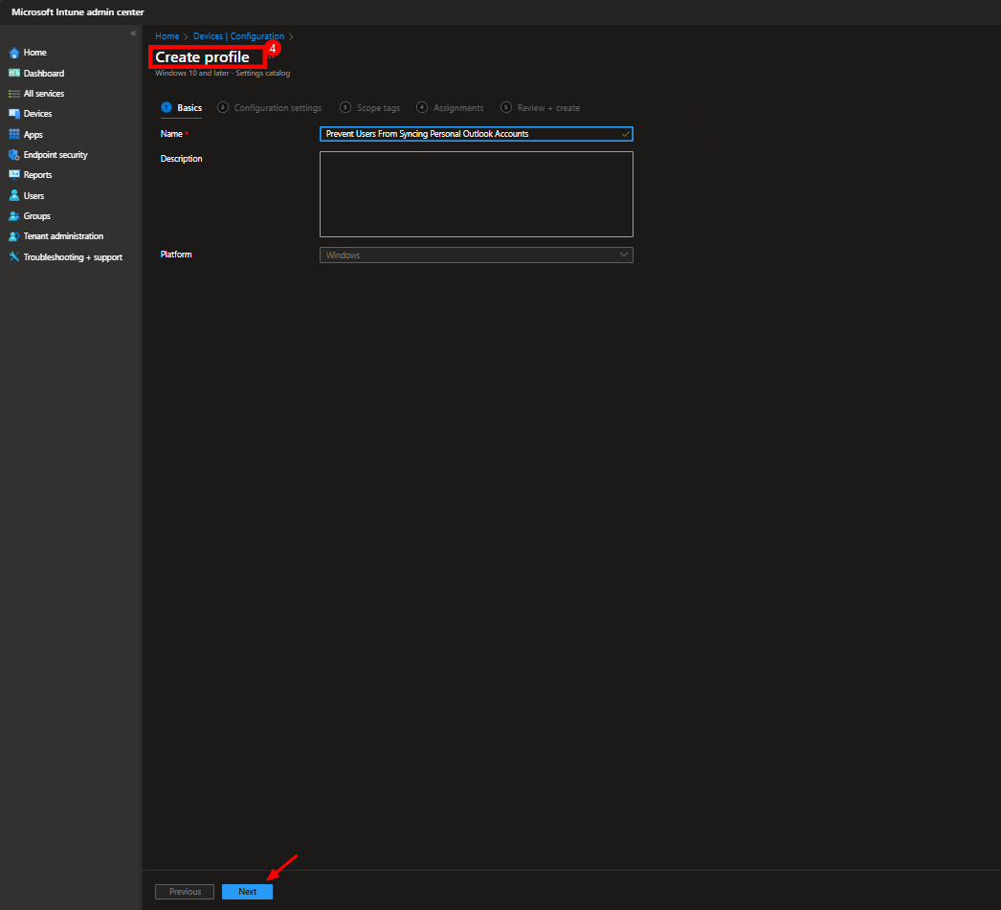Viewport: 1001px width, 910px height.
Task: Open the Troubleshooting + support wrench icon
Action: (x=14, y=257)
